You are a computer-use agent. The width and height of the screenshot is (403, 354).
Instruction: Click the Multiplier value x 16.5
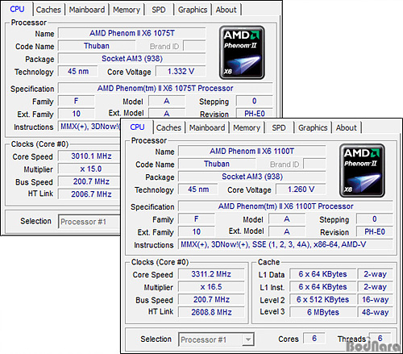(211, 286)
